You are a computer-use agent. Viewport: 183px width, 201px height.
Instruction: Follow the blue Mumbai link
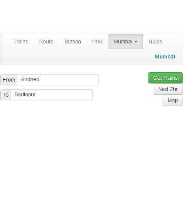click(x=165, y=57)
